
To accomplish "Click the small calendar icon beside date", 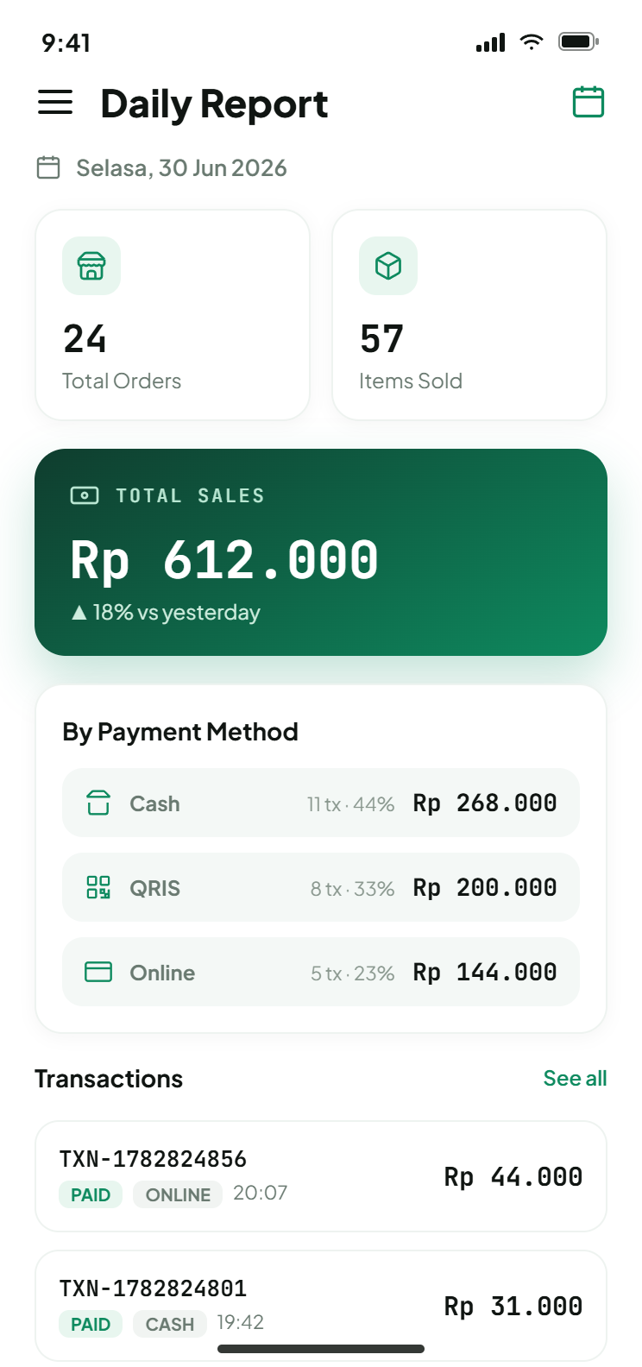I will pyautogui.click(x=48, y=167).
